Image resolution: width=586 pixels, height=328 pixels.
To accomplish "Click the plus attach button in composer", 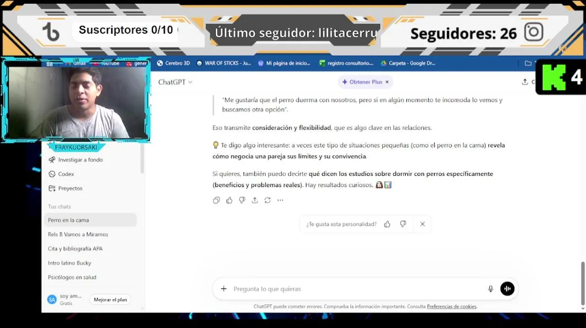I will [x=224, y=289].
